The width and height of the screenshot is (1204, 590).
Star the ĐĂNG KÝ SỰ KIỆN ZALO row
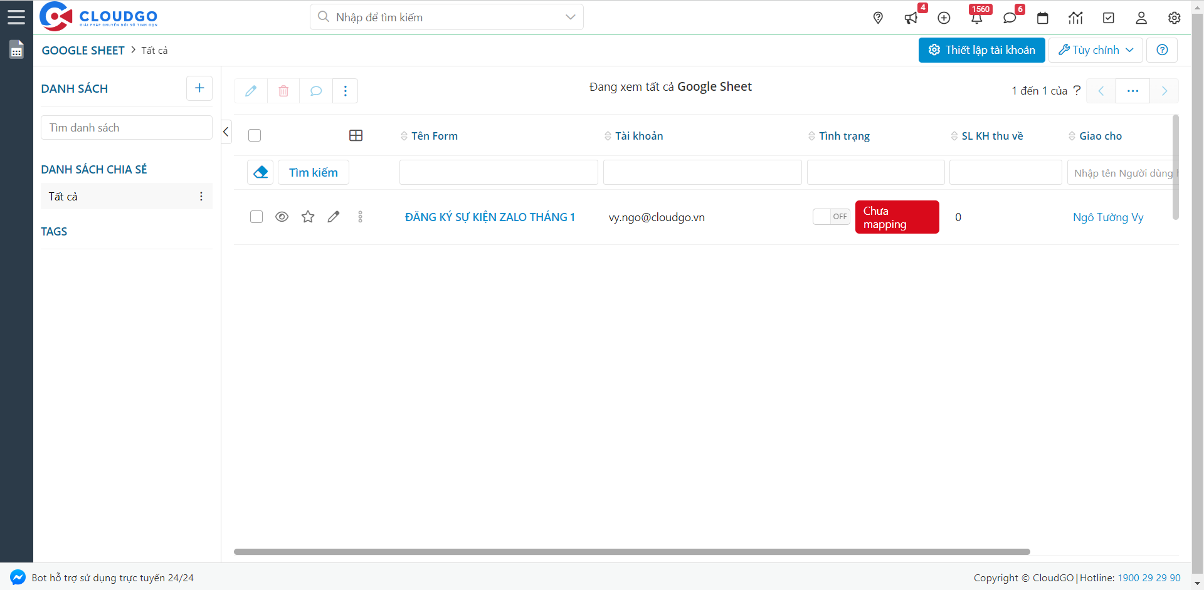click(308, 217)
